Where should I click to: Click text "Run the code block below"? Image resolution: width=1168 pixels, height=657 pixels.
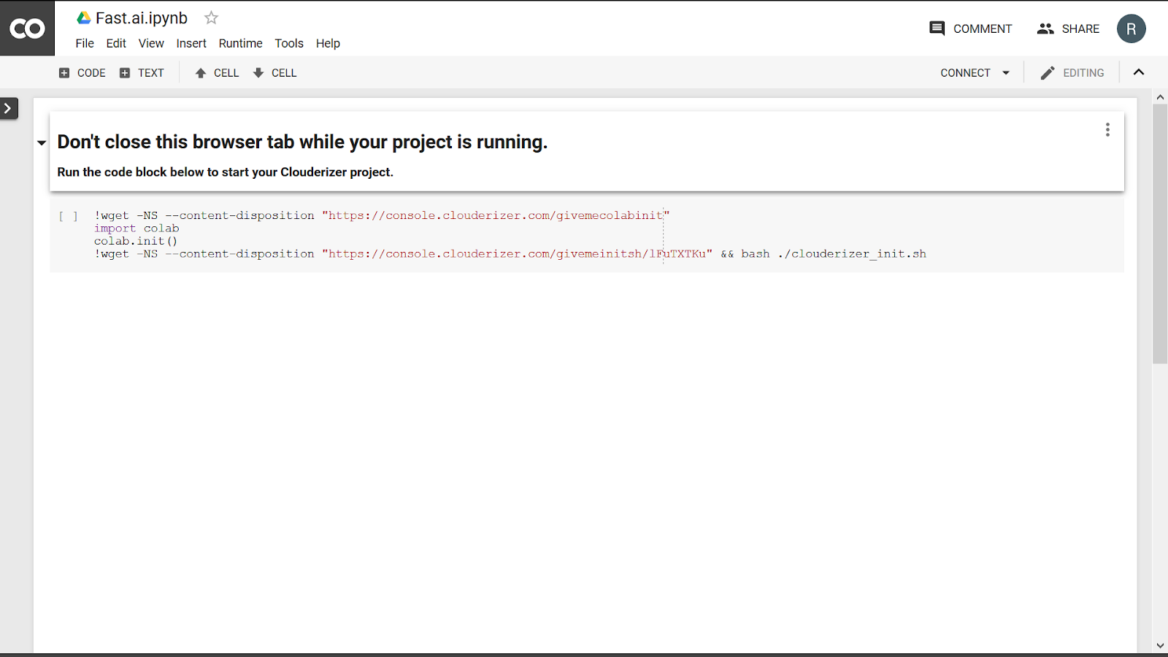[225, 172]
